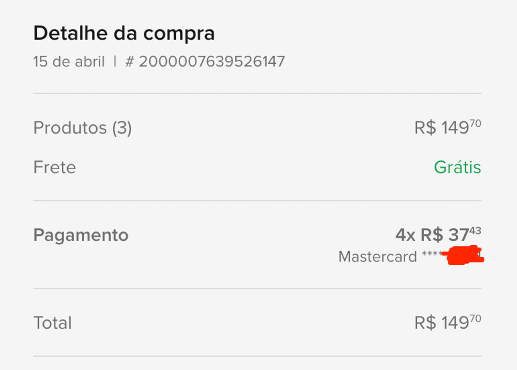Select the "Frete" label
The image size is (517, 370).
[x=54, y=168]
